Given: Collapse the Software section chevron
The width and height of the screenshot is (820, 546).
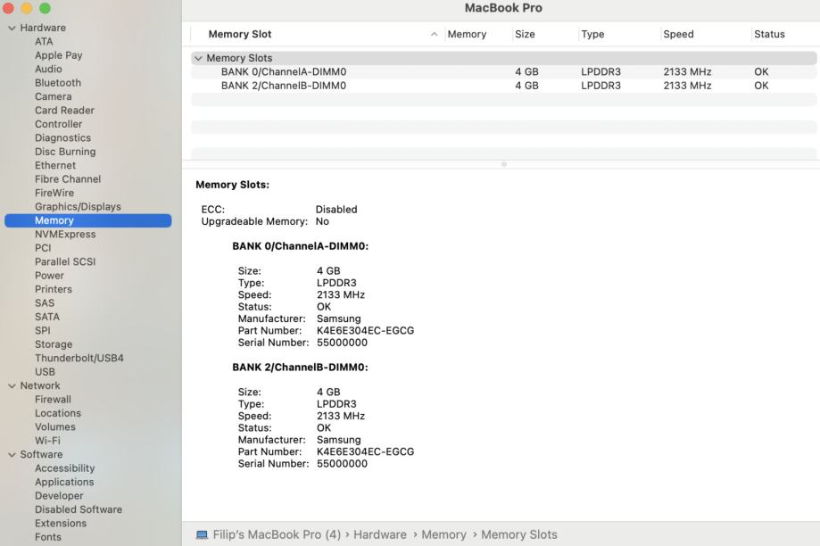Looking at the screenshot, I should 12,455.
